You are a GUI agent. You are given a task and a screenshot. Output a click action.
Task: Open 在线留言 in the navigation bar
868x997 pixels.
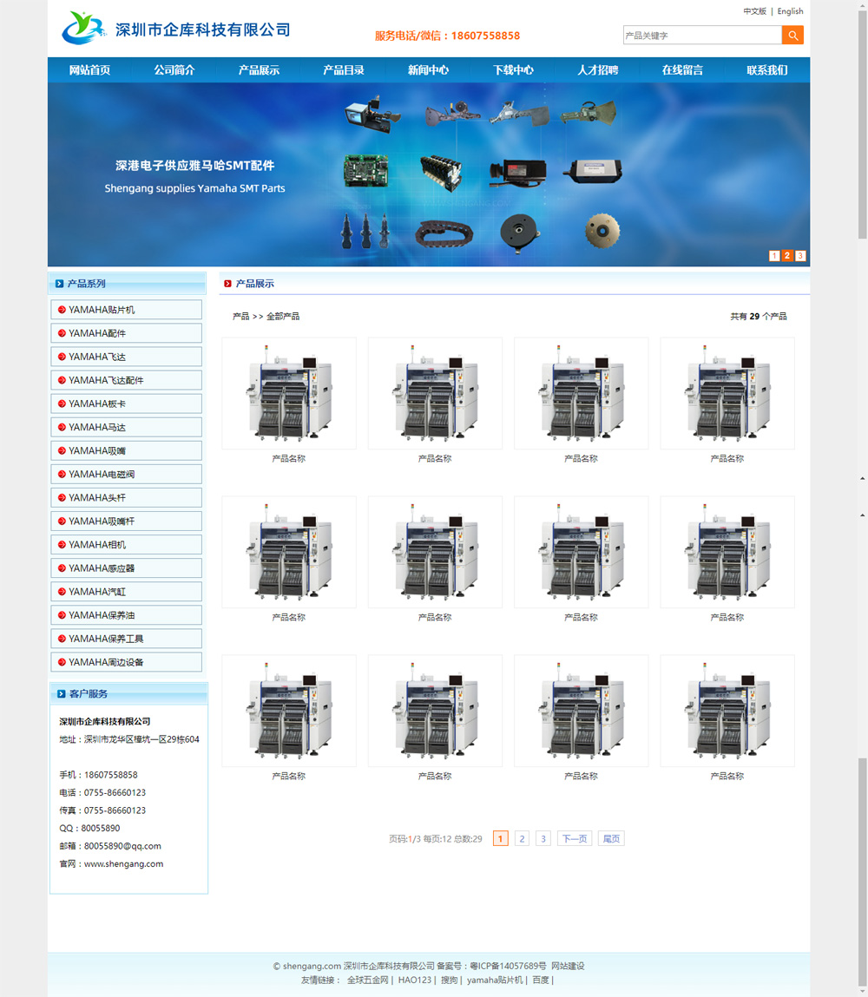[x=682, y=70]
